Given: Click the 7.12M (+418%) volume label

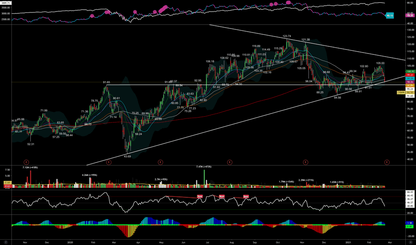Looking at the screenshot, I should click(x=30, y=167).
